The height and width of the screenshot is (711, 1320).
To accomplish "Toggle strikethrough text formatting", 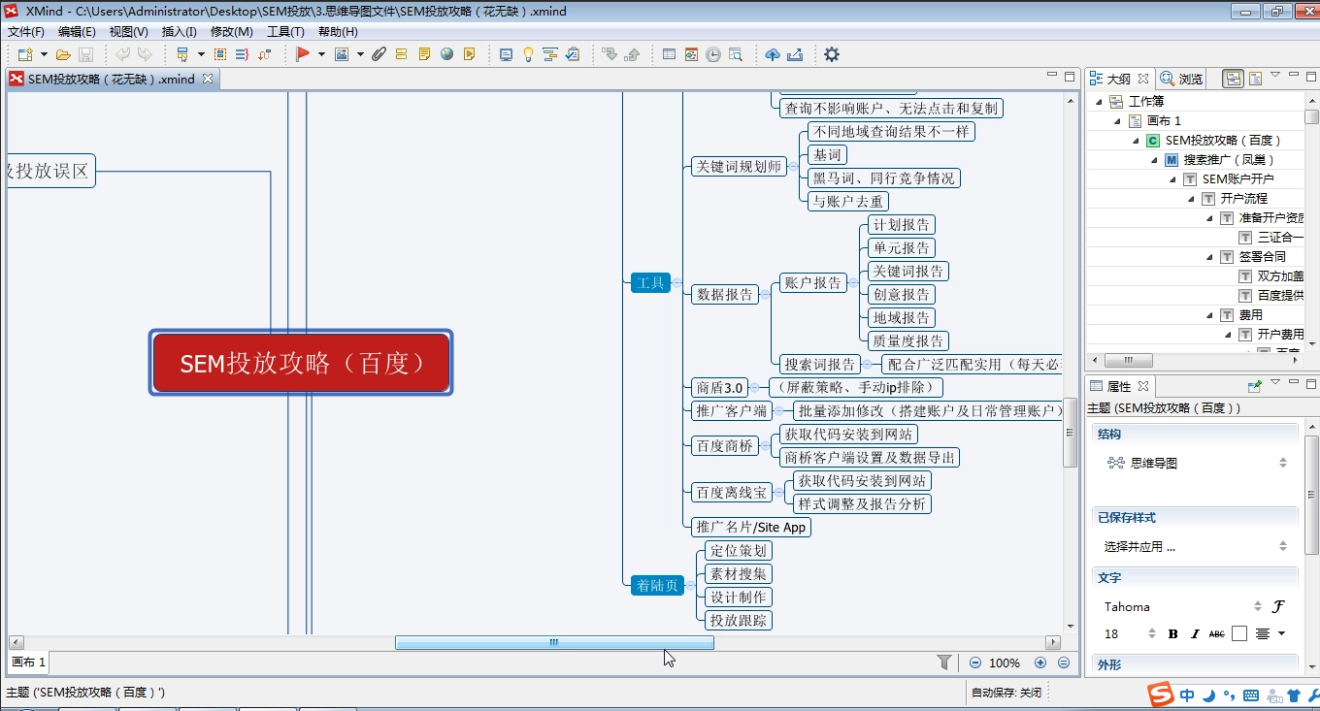I will [1216, 633].
